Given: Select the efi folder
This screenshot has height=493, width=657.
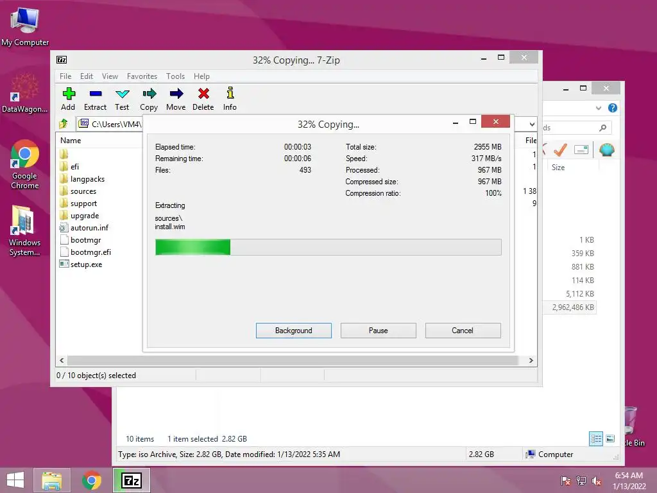Looking at the screenshot, I should [x=74, y=167].
